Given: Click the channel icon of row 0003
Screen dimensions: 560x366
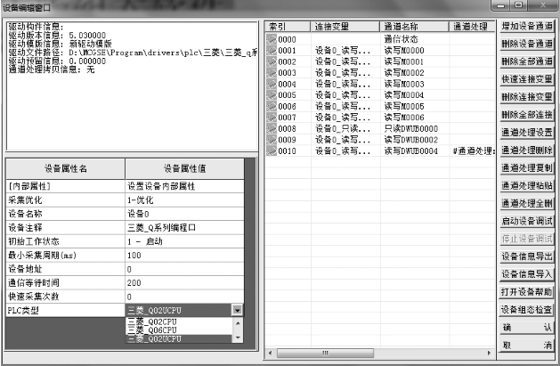Looking at the screenshot, I should [x=272, y=72].
